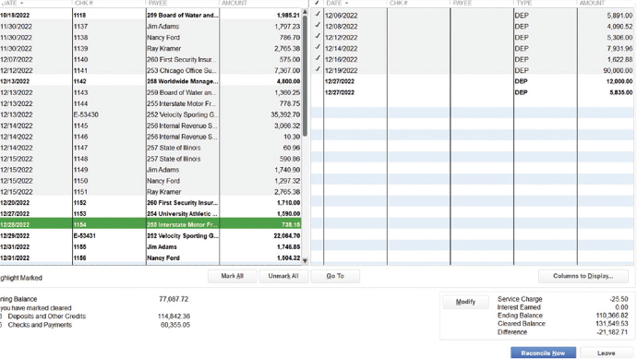Unmark the 12/16/2022 deposit checkmark
The width and height of the screenshot is (637, 359).
click(x=318, y=59)
